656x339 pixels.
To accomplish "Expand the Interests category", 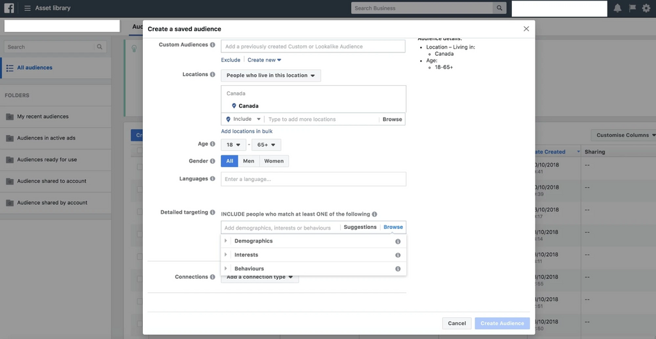I will click(246, 255).
